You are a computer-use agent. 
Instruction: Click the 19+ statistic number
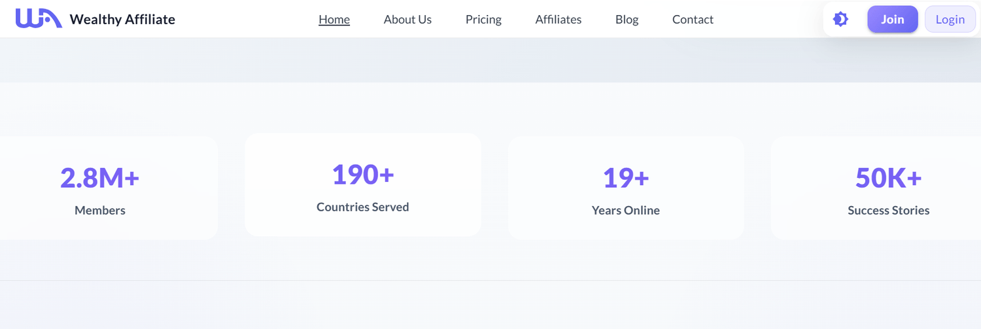click(x=626, y=178)
